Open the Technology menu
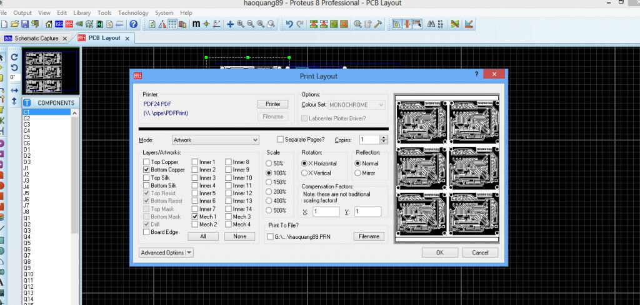 click(x=133, y=12)
